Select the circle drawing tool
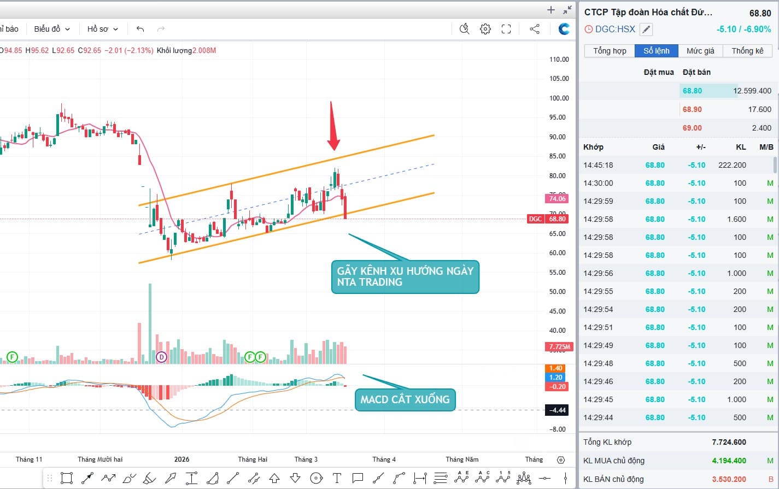This screenshot has width=779, height=489. pos(316,479)
